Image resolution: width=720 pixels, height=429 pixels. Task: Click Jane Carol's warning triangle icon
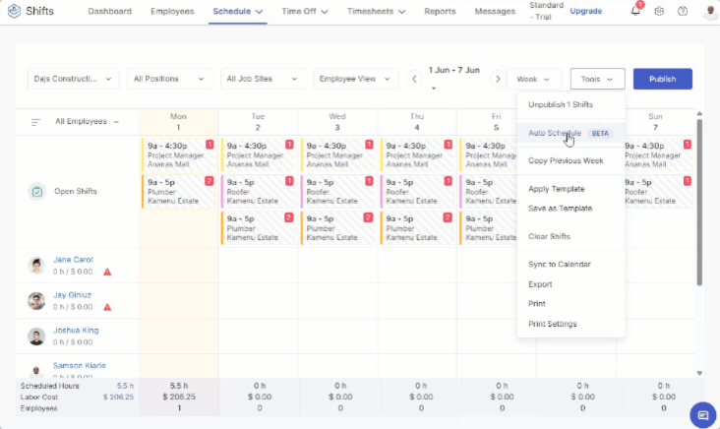coord(107,272)
